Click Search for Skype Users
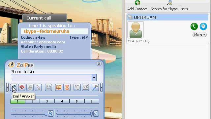This screenshot has height=119, width=211. tap(169, 9)
